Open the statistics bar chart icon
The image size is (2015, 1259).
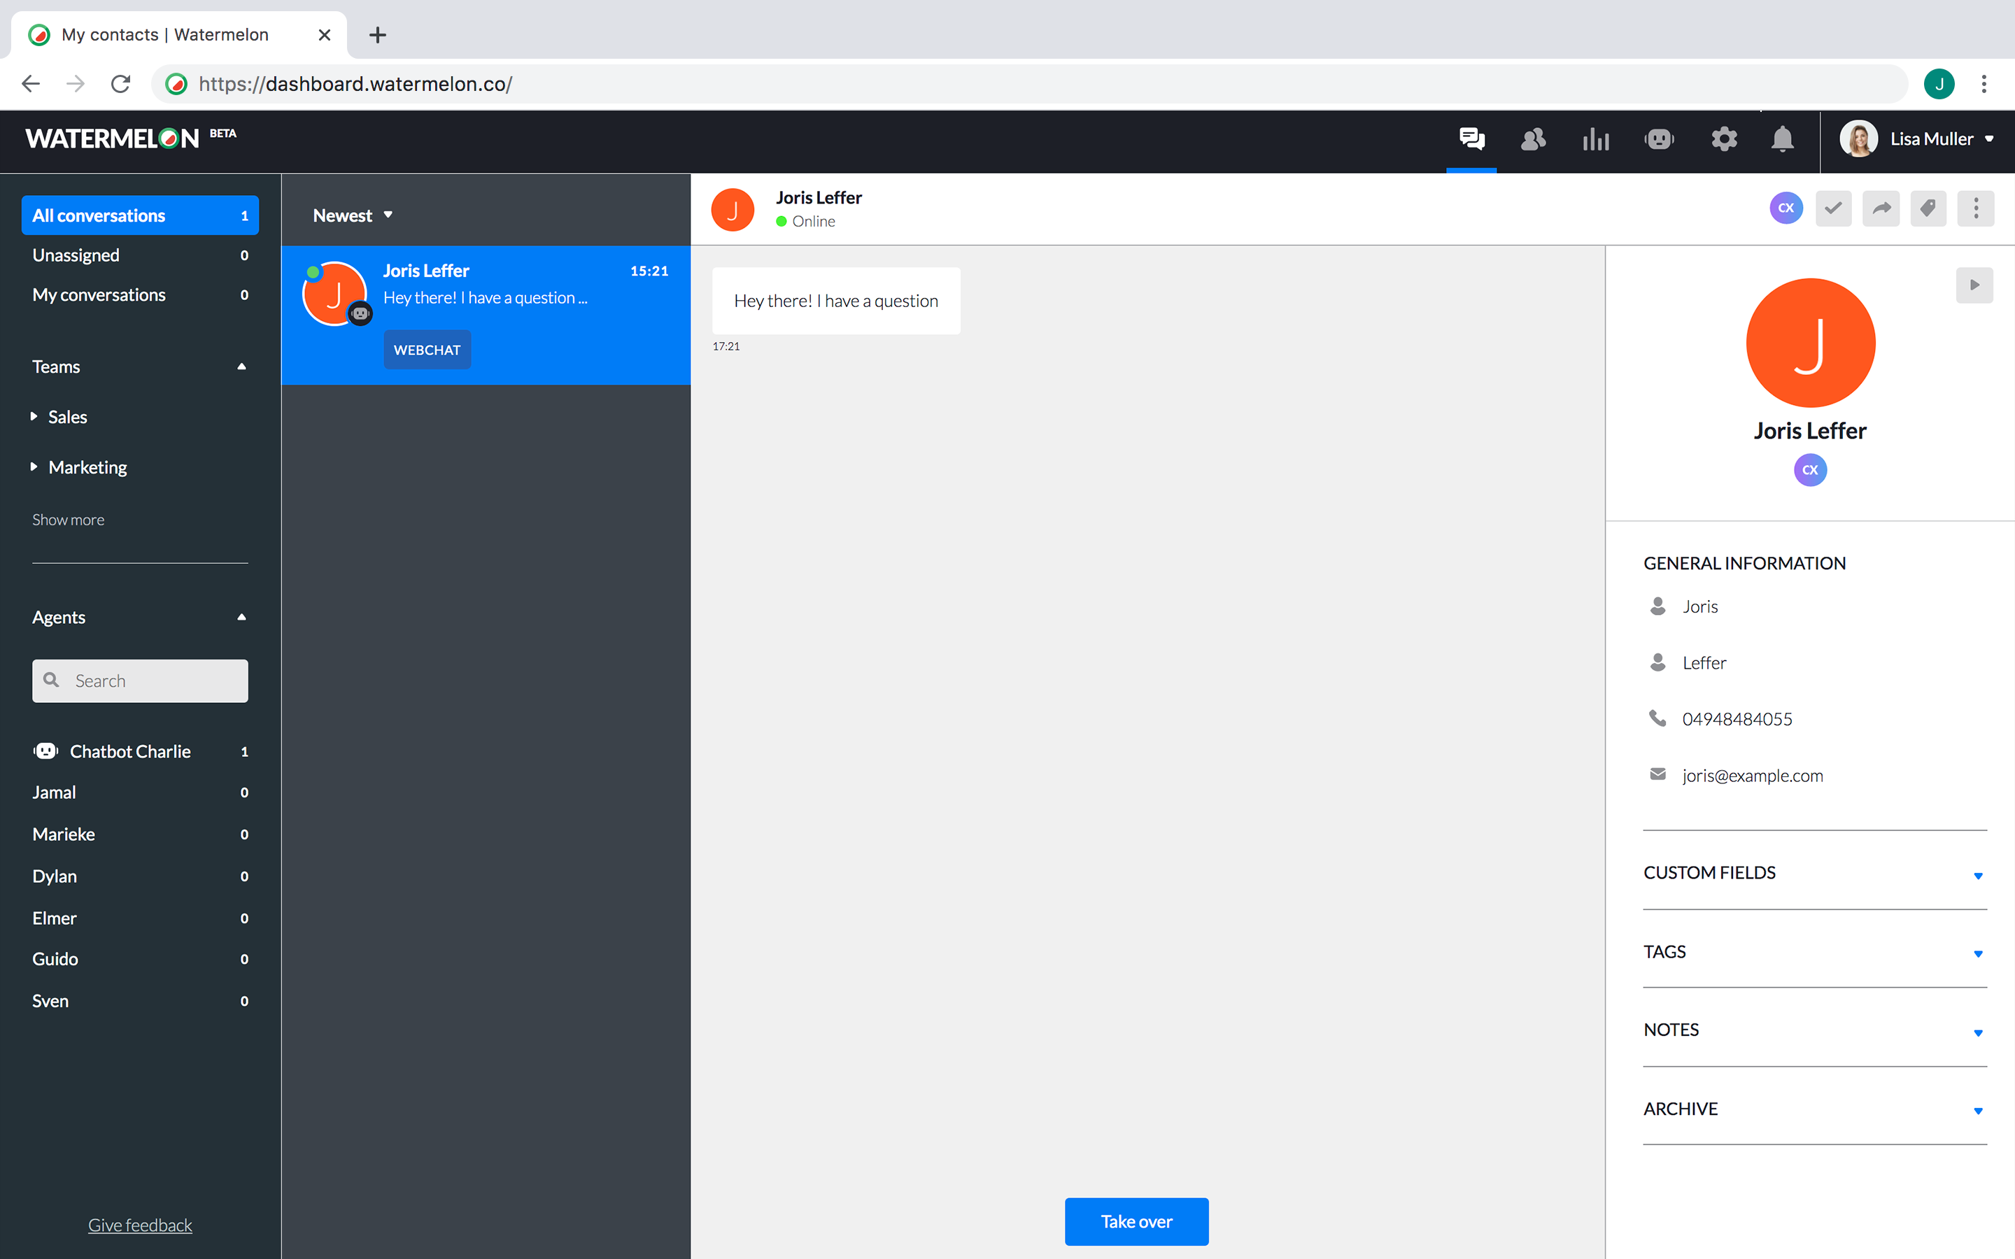[x=1595, y=139]
